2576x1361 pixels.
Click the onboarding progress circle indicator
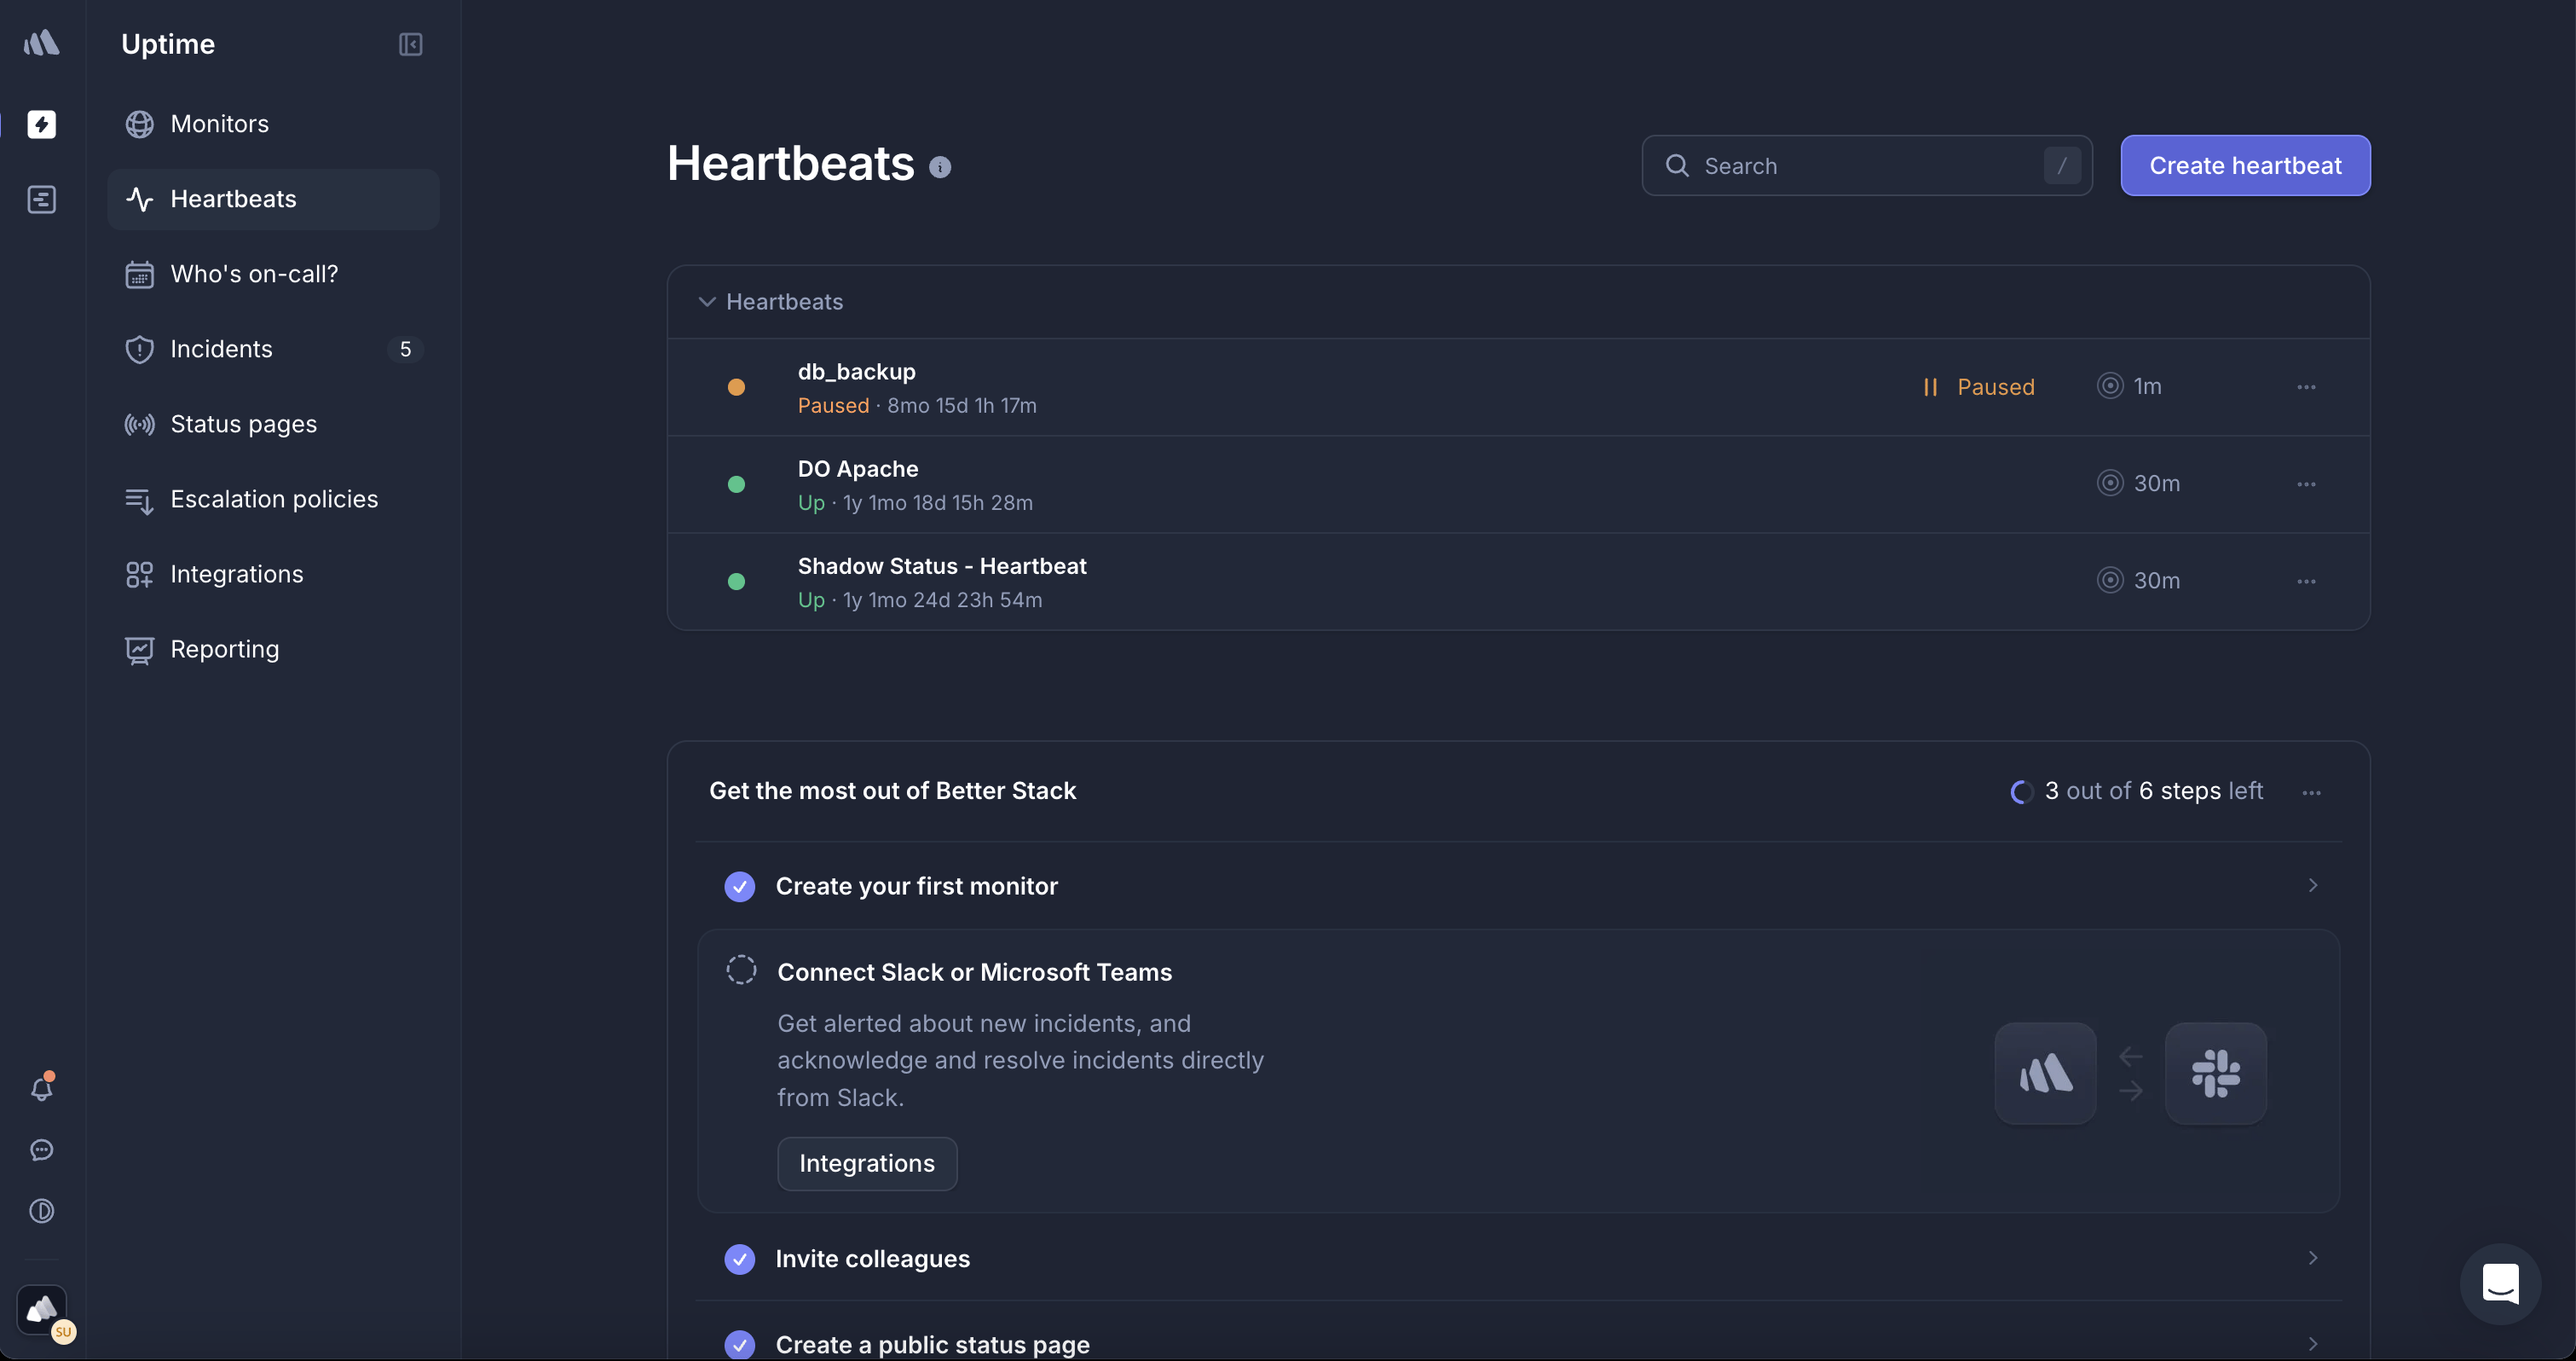click(2021, 791)
